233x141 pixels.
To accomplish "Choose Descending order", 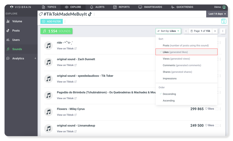I will point(186,94).
